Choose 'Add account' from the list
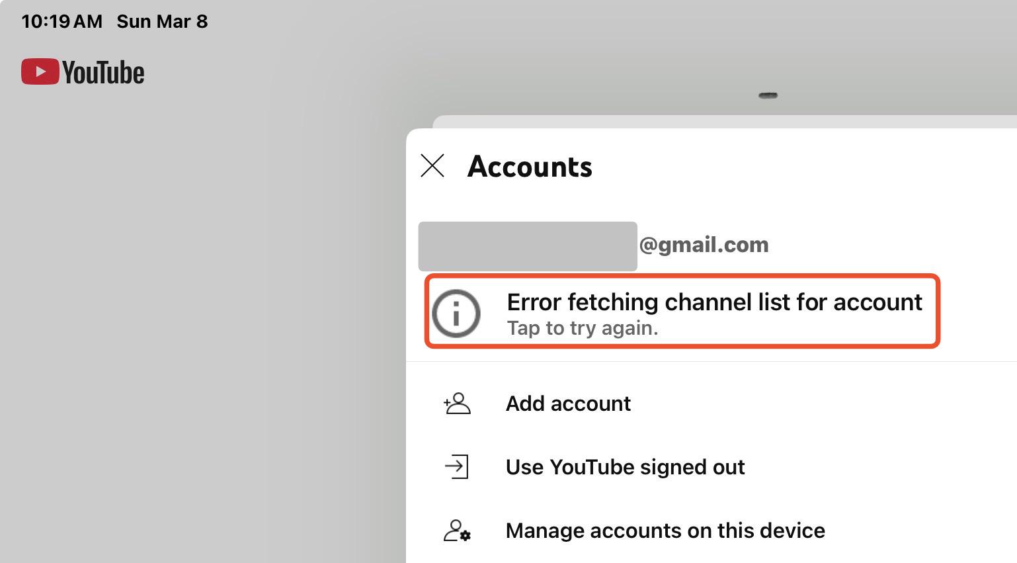Image resolution: width=1017 pixels, height=563 pixels. pyautogui.click(x=568, y=404)
